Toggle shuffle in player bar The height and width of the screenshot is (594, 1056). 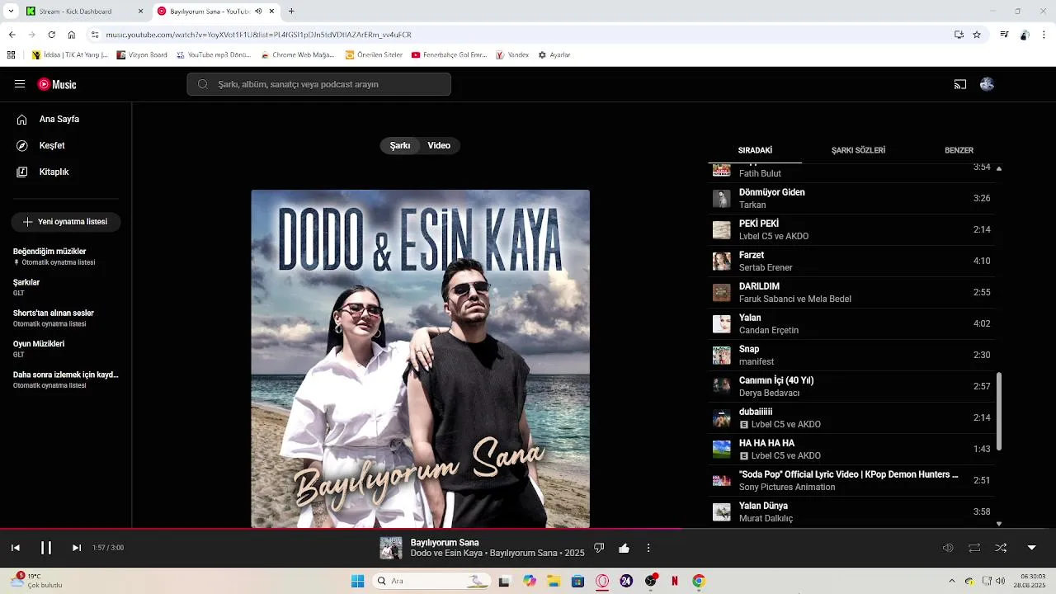(x=1001, y=548)
